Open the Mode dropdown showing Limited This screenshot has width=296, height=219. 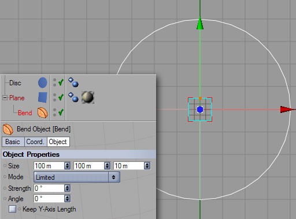click(77, 177)
